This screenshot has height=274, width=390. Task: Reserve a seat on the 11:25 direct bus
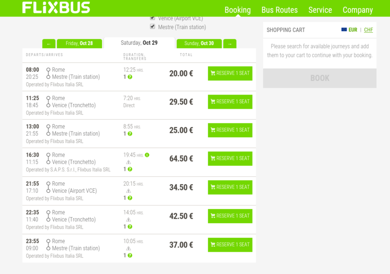tap(230, 102)
